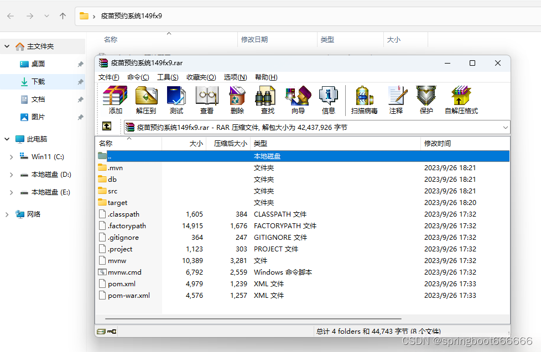Select 桌面 in Explorer sidebar
This screenshot has width=541, height=352.
point(43,64)
